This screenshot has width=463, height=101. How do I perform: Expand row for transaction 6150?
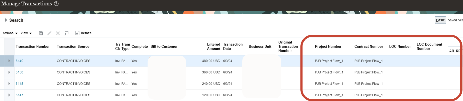[x=9, y=72]
